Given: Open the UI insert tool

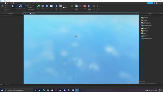Looking at the screenshot, I should [x=51, y=6].
